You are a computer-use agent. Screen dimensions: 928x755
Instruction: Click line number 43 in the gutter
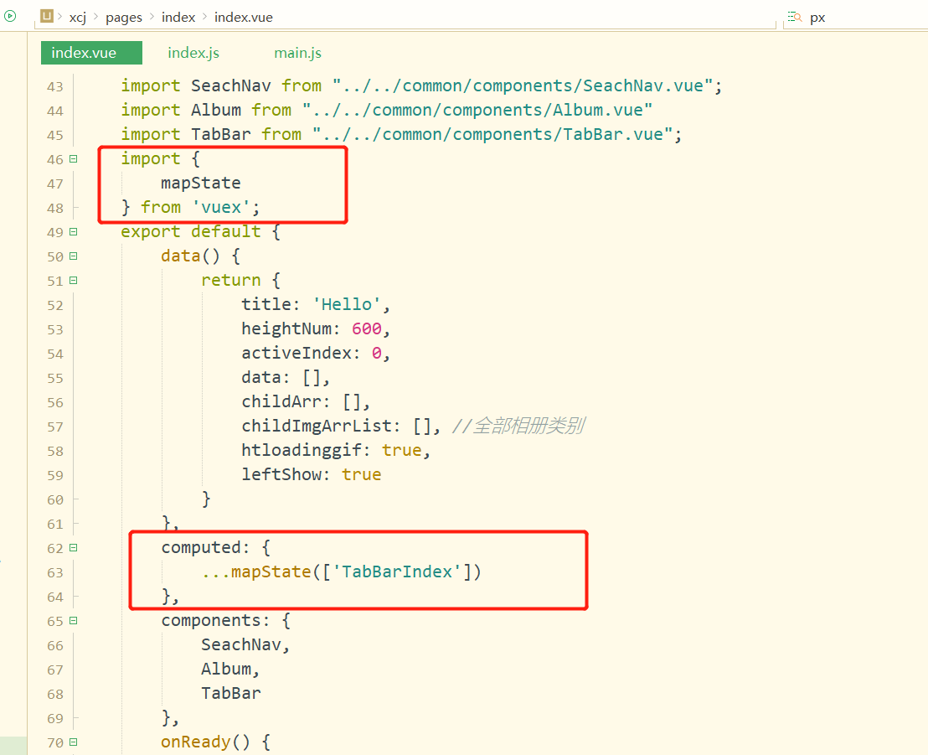tap(55, 87)
